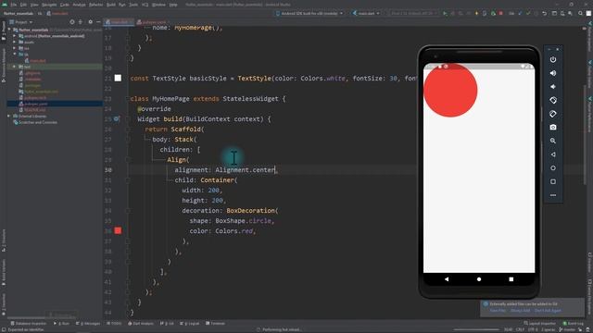
Task: Open Project panel settings gear
Action: click(90, 22)
